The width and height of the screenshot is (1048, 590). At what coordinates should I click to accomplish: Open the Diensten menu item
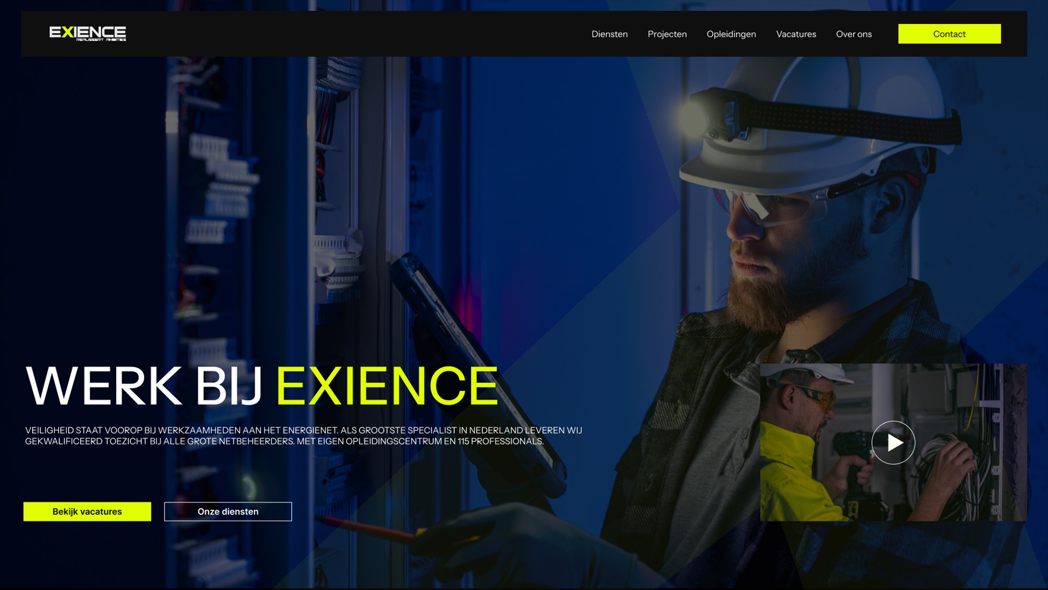(x=609, y=34)
